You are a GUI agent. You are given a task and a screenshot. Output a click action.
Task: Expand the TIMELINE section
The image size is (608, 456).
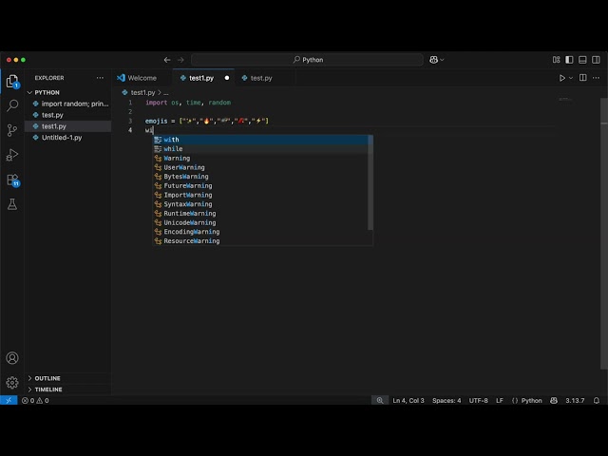point(47,389)
